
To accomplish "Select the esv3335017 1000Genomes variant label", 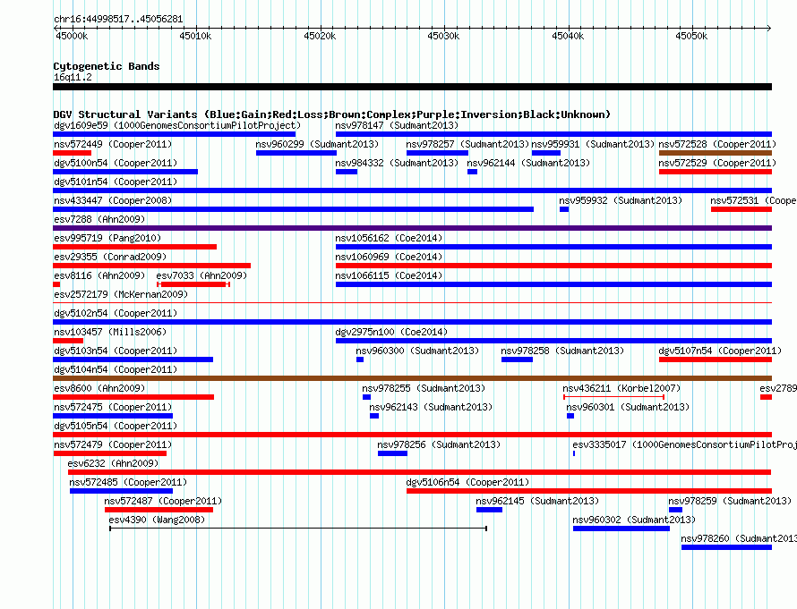I will coord(684,444).
